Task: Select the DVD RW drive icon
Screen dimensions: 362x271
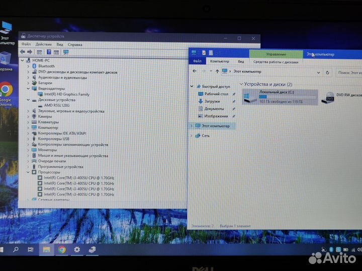Action: (328, 97)
